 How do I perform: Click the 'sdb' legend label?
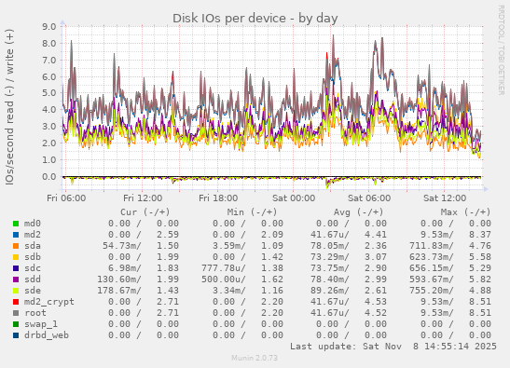point(33,257)
